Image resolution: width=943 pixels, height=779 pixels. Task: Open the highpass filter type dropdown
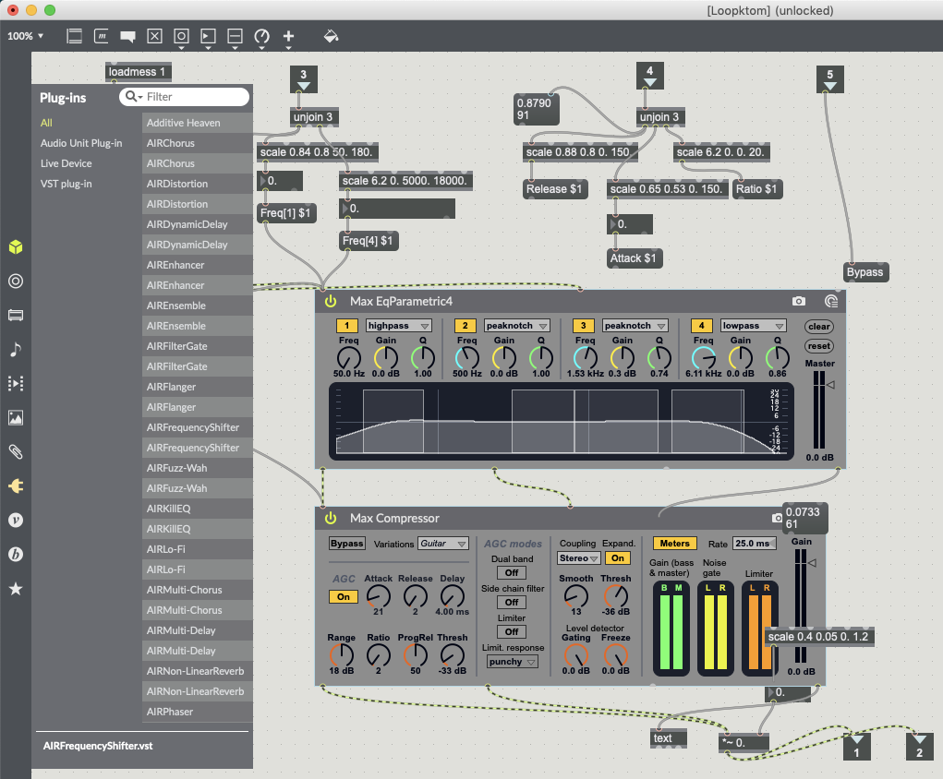coord(399,326)
